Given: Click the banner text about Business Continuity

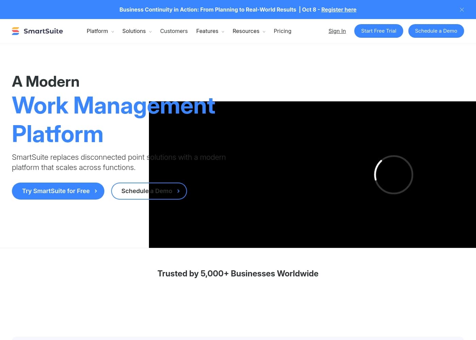Looking at the screenshot, I should [208, 10].
